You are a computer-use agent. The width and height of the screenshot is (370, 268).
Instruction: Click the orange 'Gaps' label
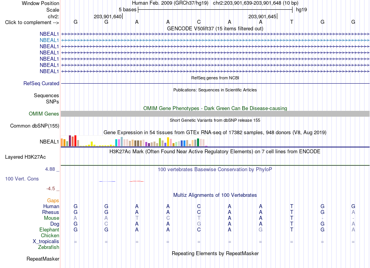click(x=53, y=201)
